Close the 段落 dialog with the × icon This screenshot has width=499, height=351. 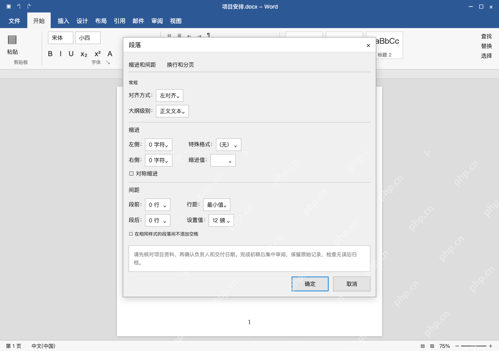click(x=368, y=45)
